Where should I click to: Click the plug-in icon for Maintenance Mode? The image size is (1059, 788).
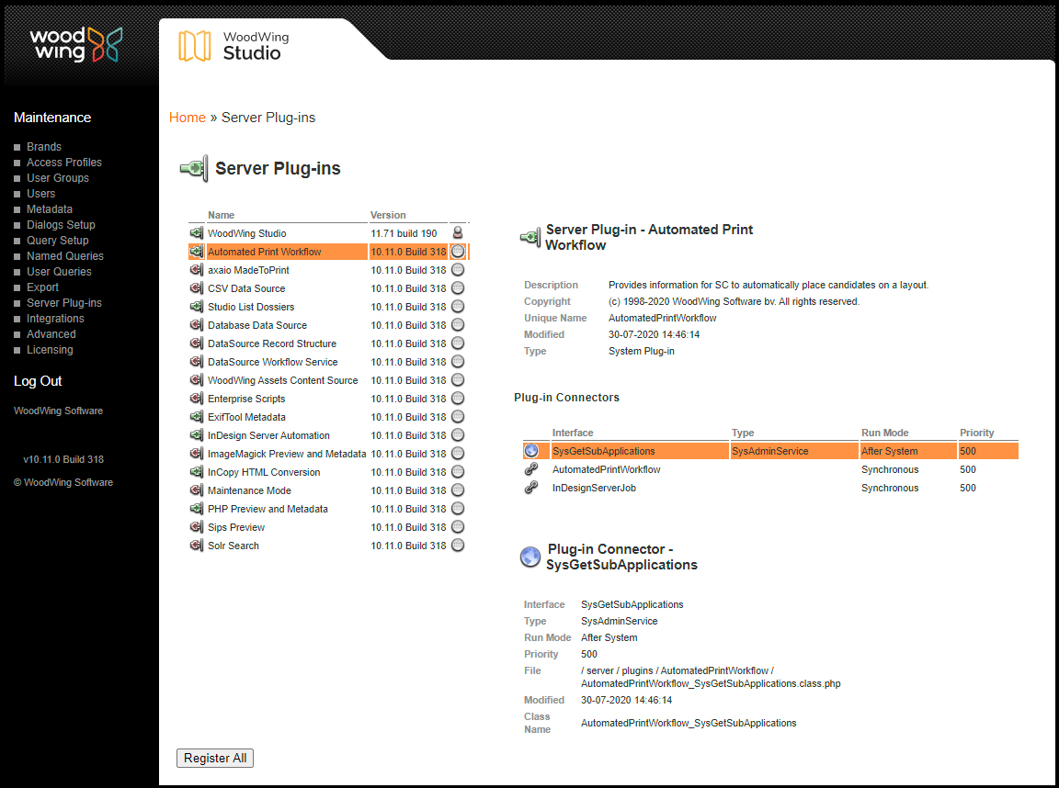pyautogui.click(x=197, y=490)
